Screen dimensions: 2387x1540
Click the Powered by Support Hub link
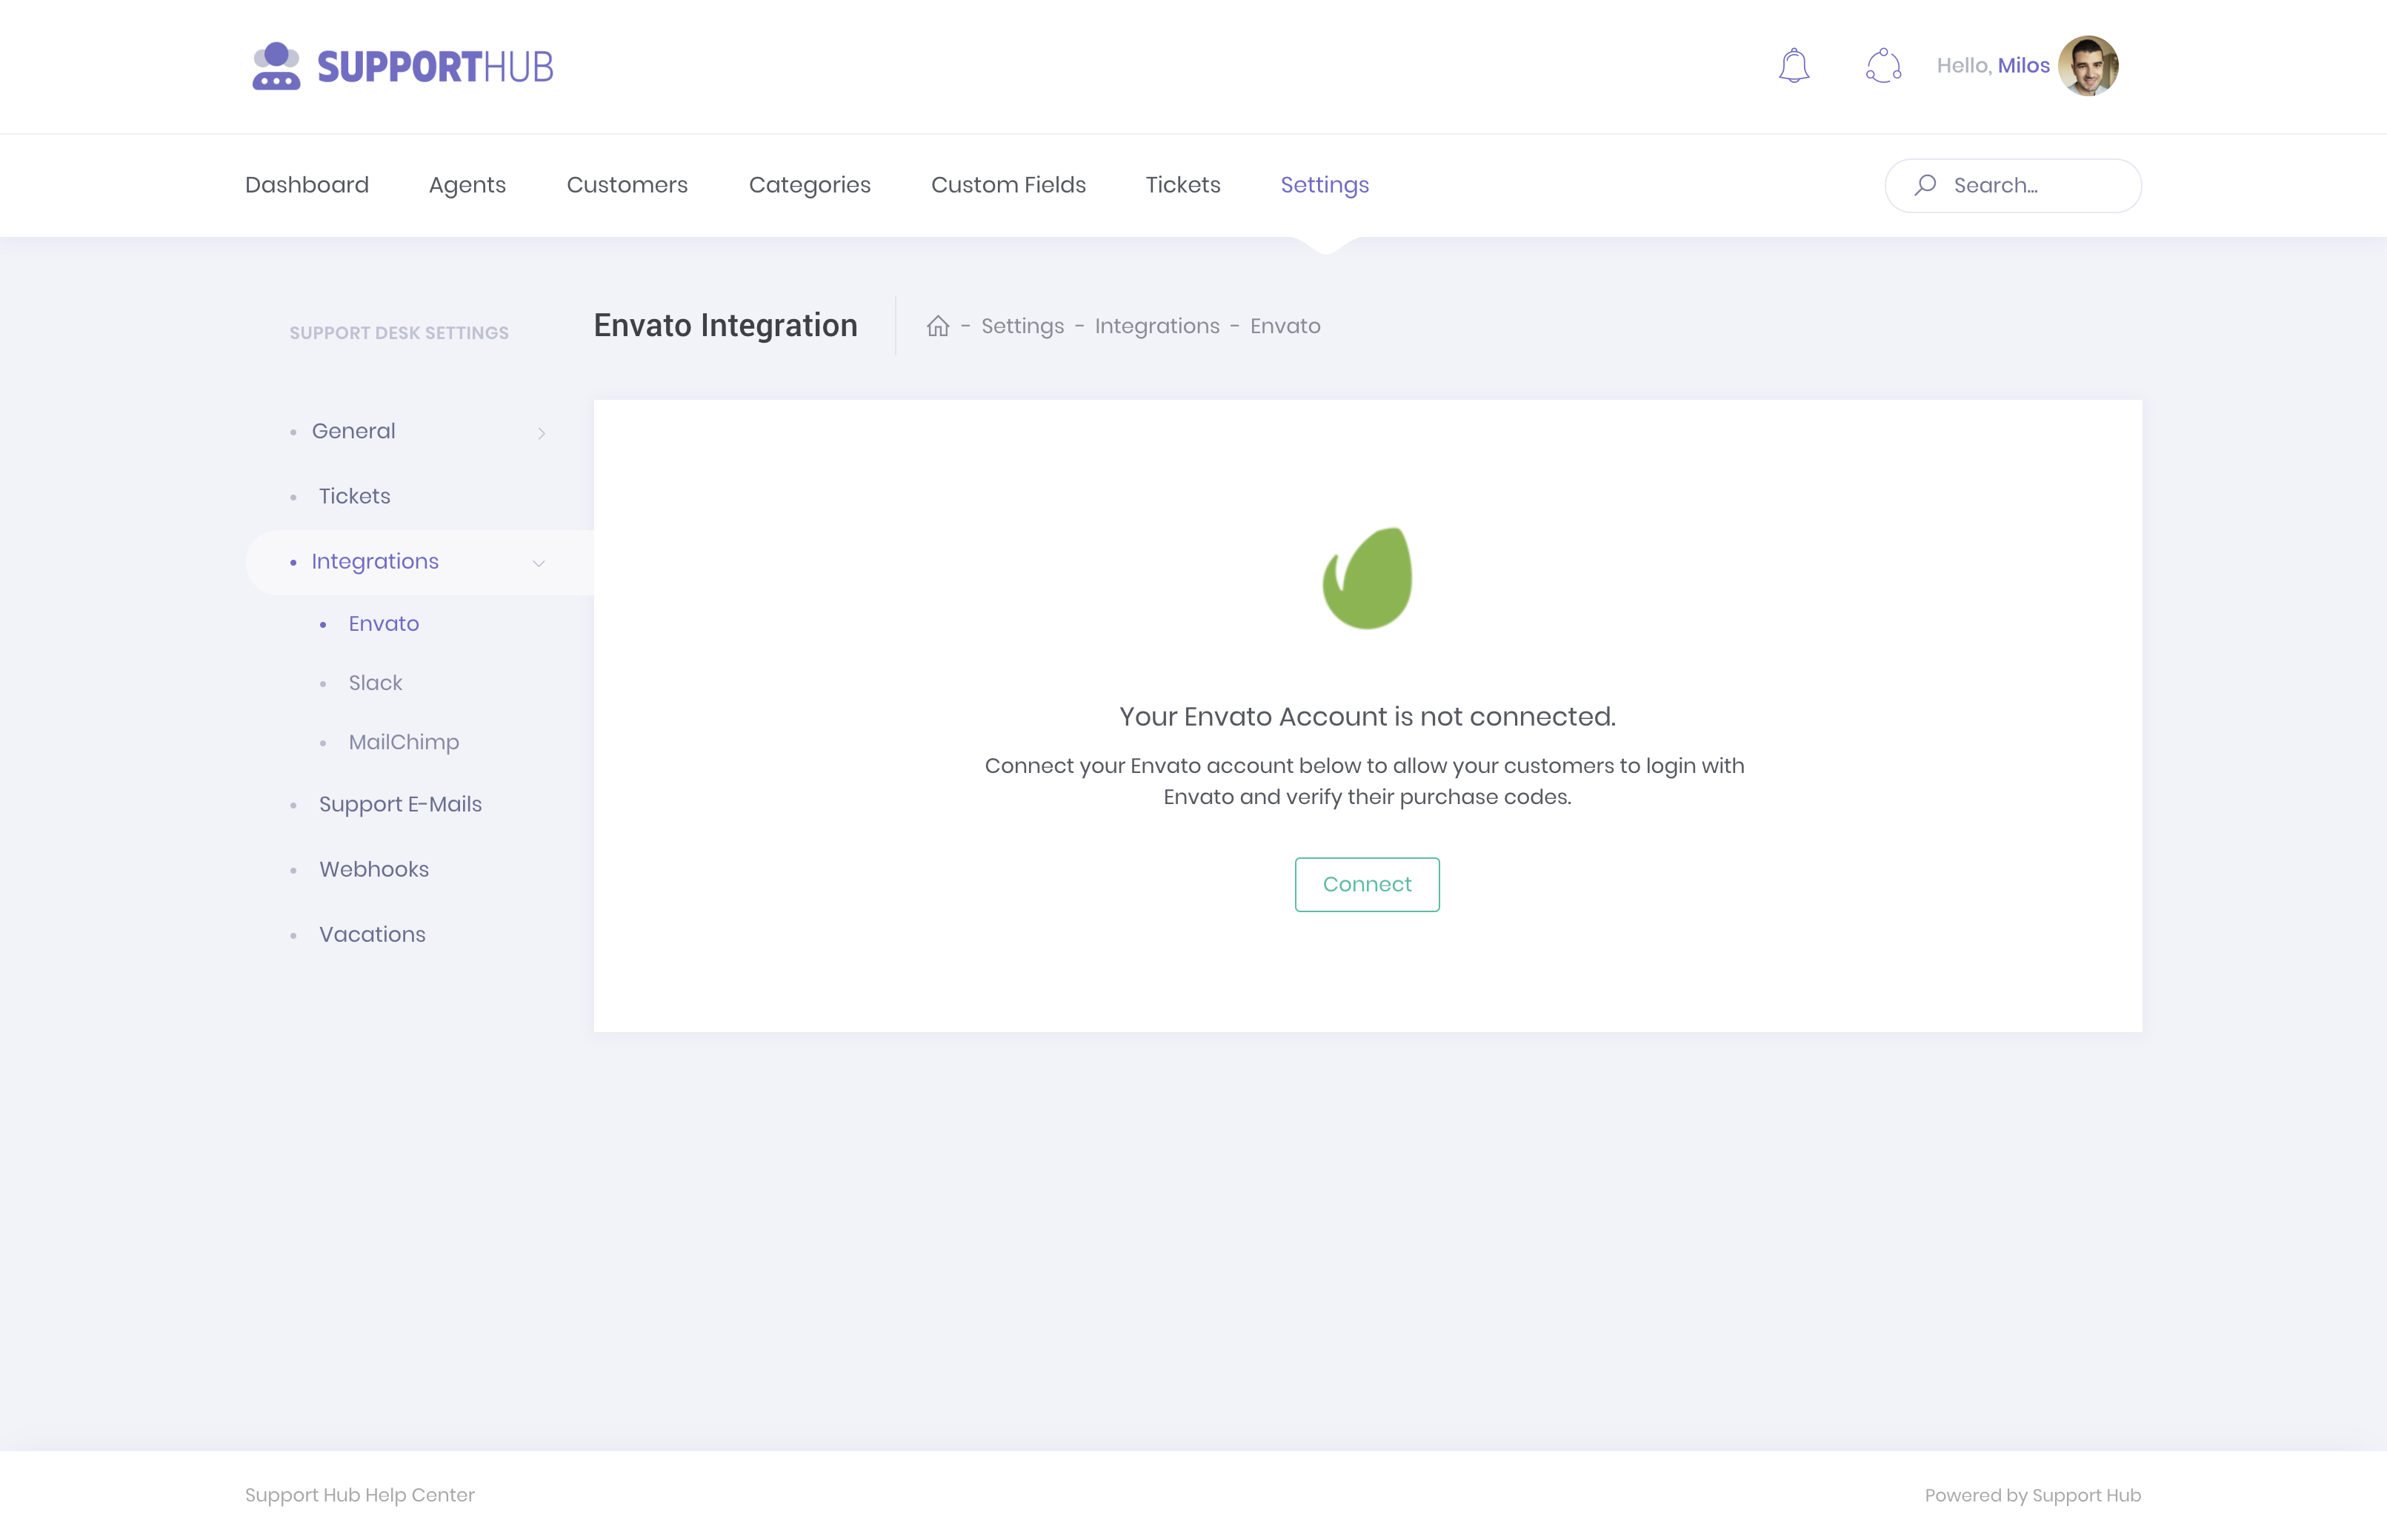[2033, 1495]
